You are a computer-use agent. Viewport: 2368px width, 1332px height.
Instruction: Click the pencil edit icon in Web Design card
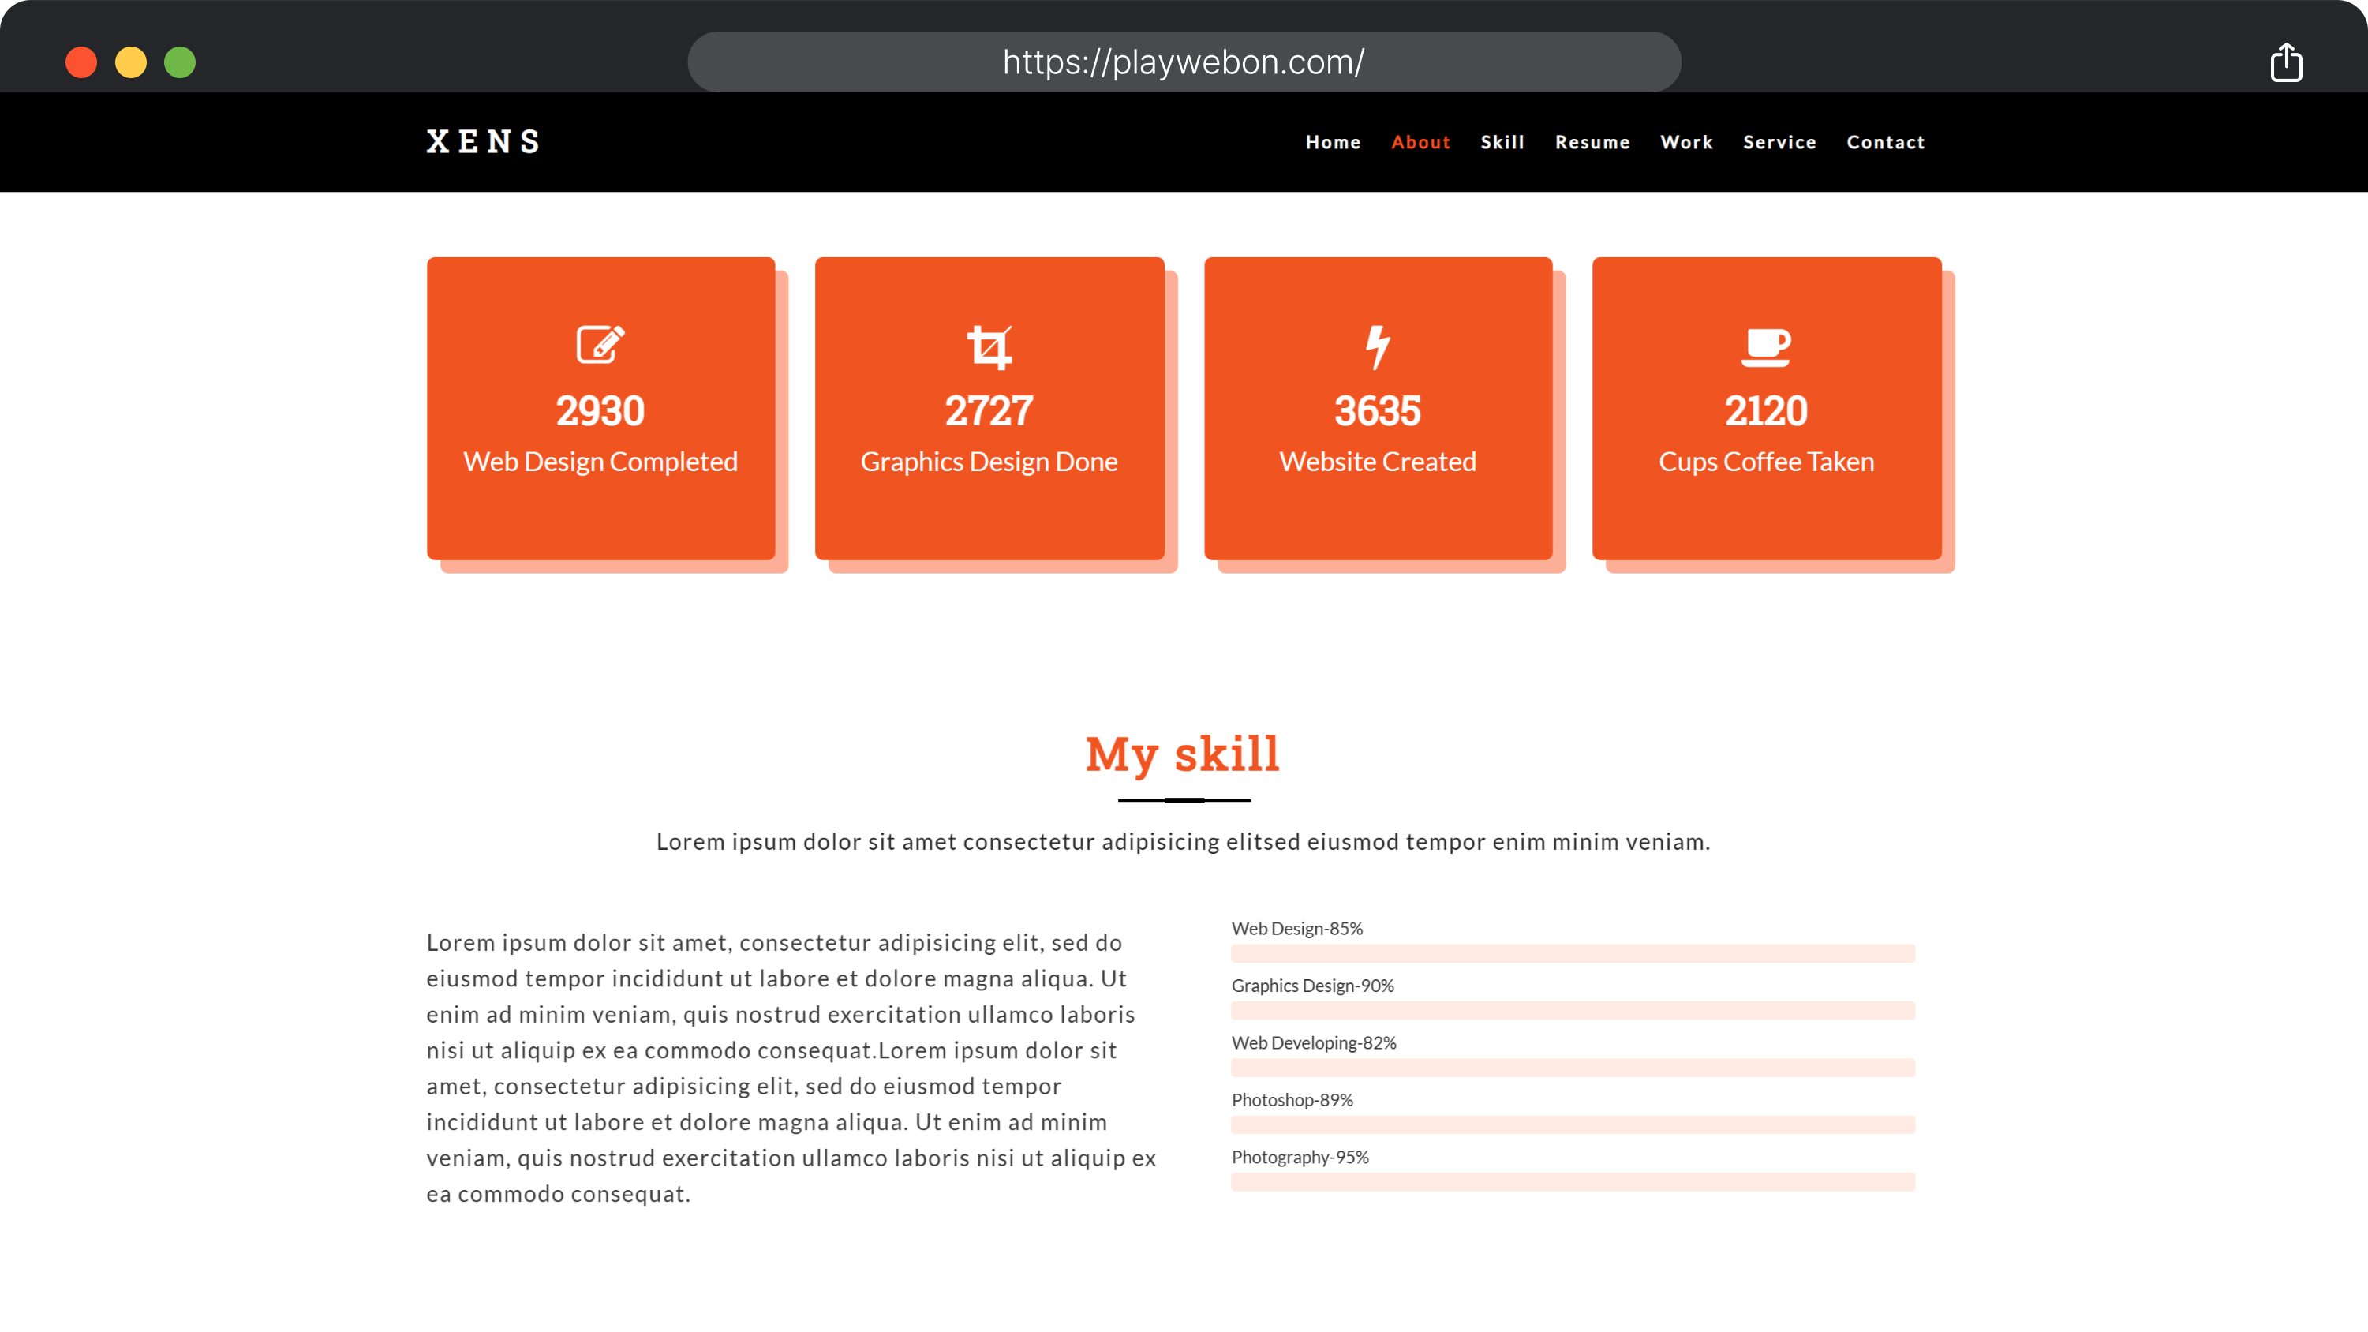(600, 345)
